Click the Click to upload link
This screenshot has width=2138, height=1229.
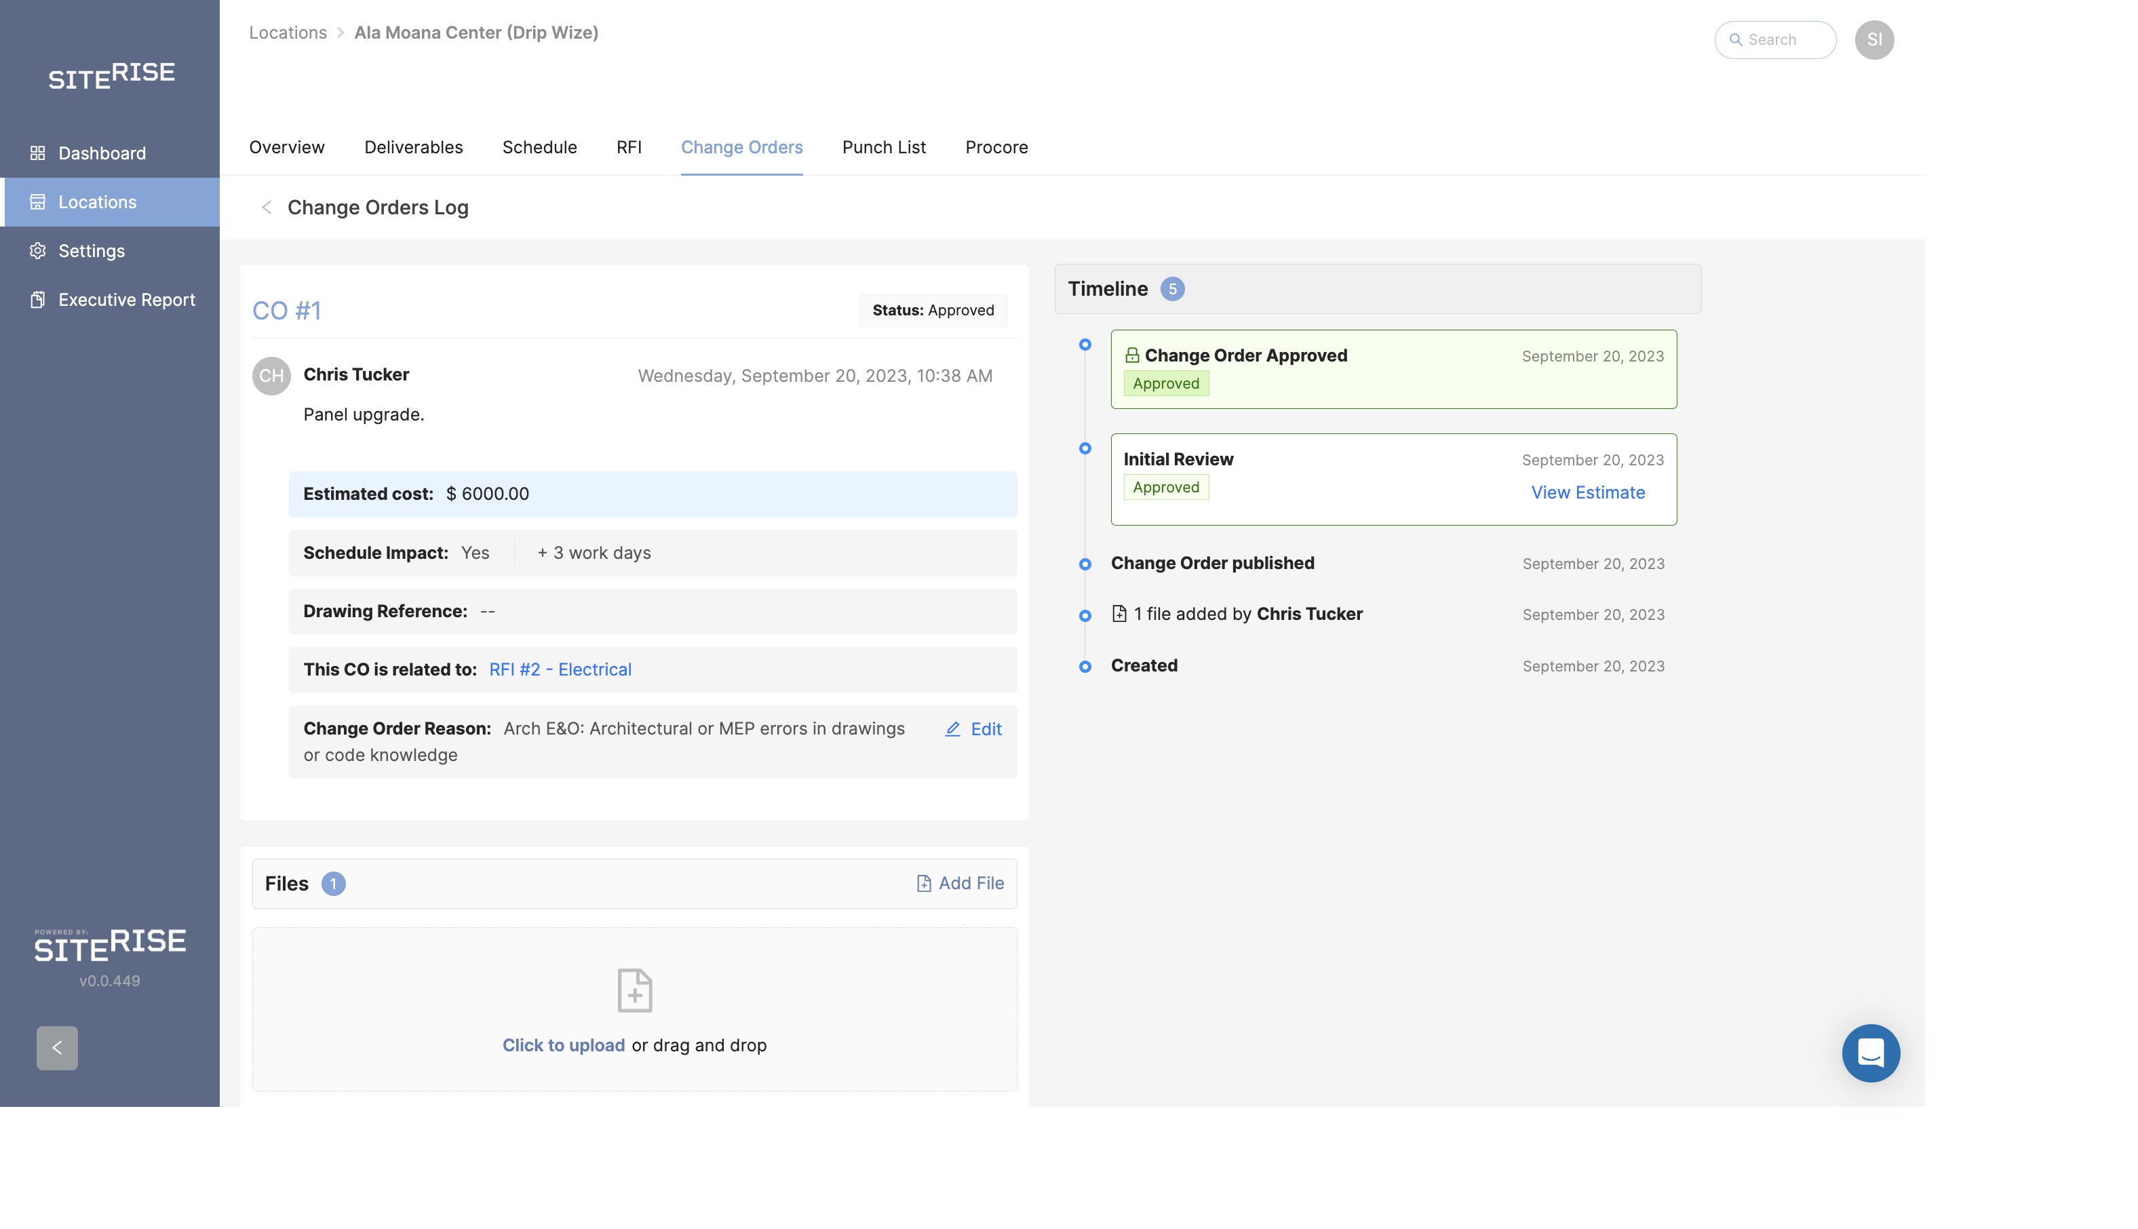tap(563, 1045)
